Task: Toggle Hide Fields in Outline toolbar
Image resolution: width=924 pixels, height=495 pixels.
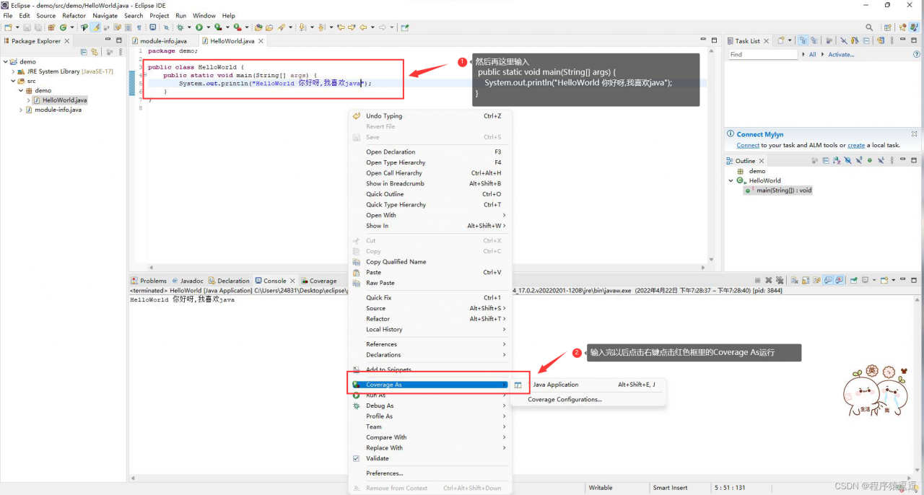Action: coord(848,160)
